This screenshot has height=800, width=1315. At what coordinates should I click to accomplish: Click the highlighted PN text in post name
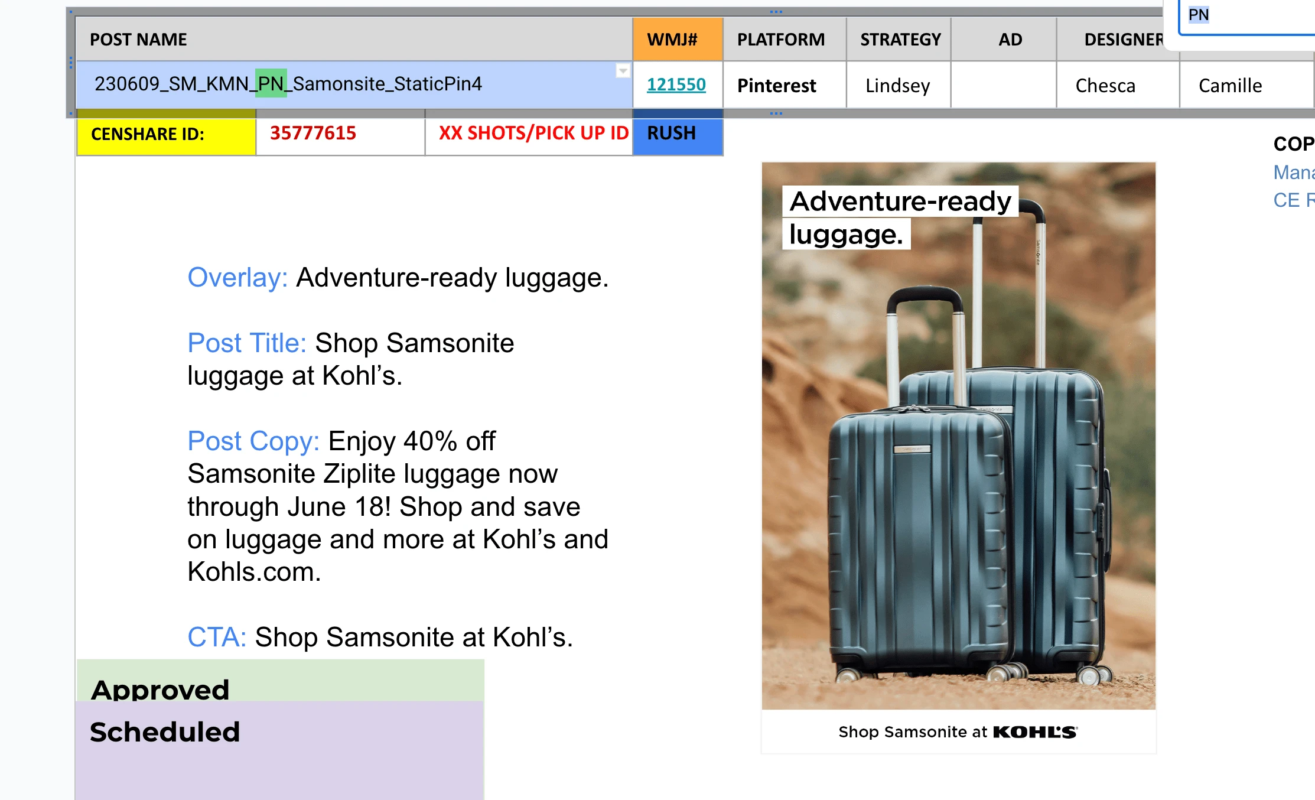pyautogui.click(x=271, y=83)
